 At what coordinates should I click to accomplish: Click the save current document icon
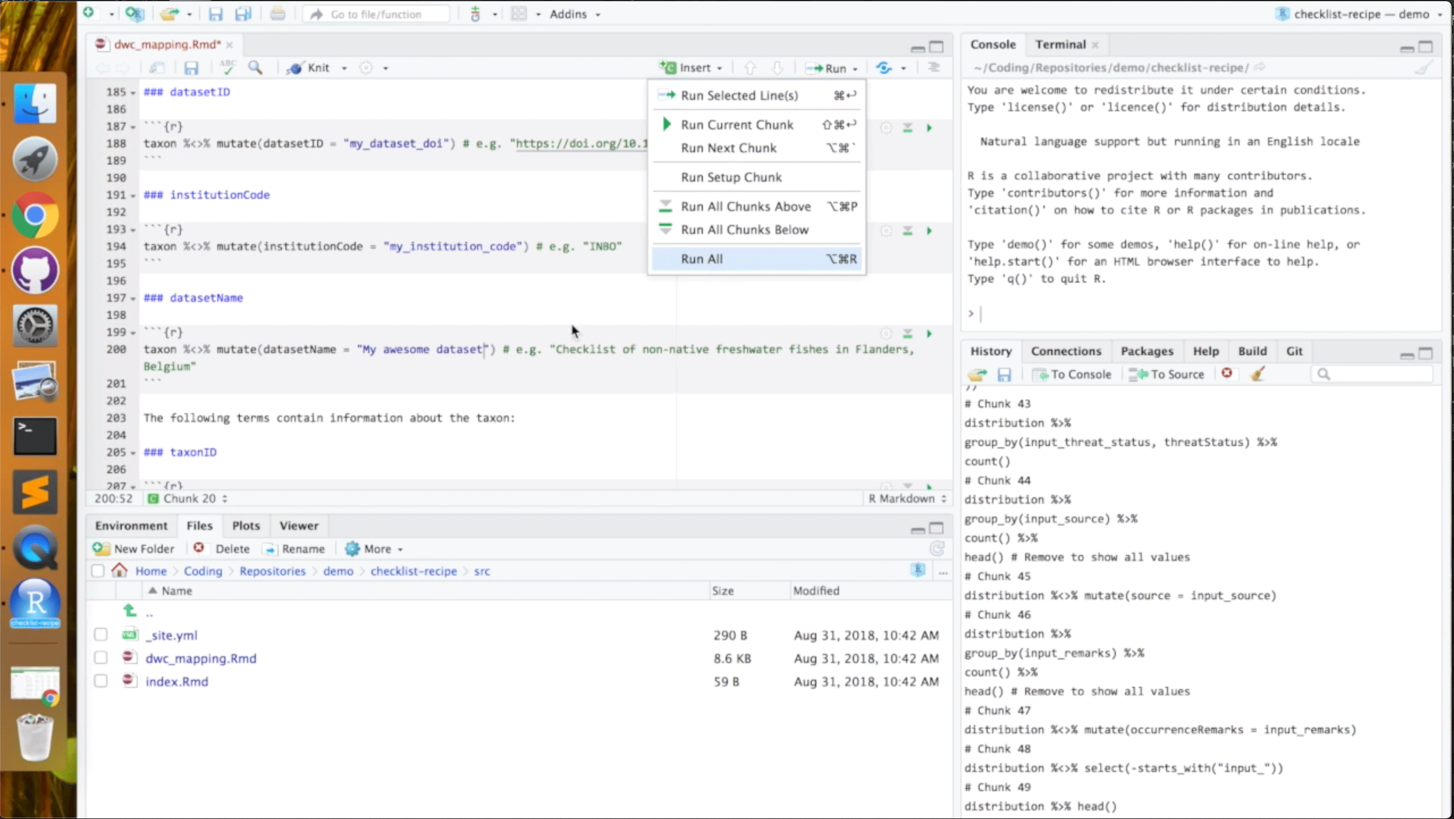pyautogui.click(x=191, y=69)
